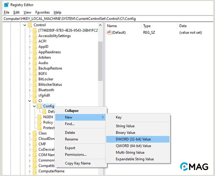Click the Config folder icon in tree
Viewport: 215px width, 176px height.
(39, 106)
